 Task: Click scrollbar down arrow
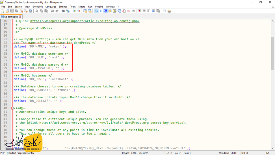pos(272,148)
